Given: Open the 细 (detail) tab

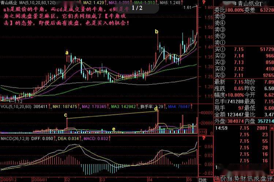Looking at the screenshot, I should (217, 178).
